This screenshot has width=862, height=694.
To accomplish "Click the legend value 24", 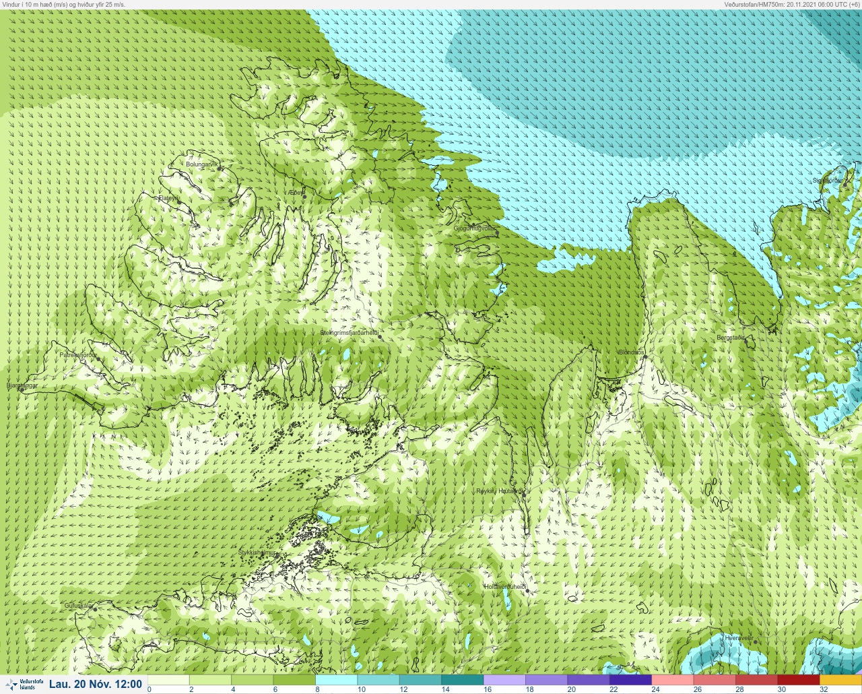I will pos(656,689).
